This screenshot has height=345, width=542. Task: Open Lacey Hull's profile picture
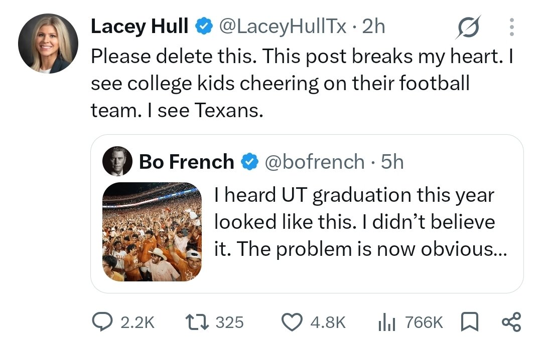pyautogui.click(x=48, y=44)
